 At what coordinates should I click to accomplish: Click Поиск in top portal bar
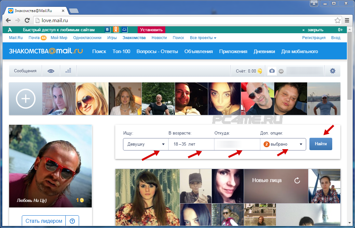point(178,38)
